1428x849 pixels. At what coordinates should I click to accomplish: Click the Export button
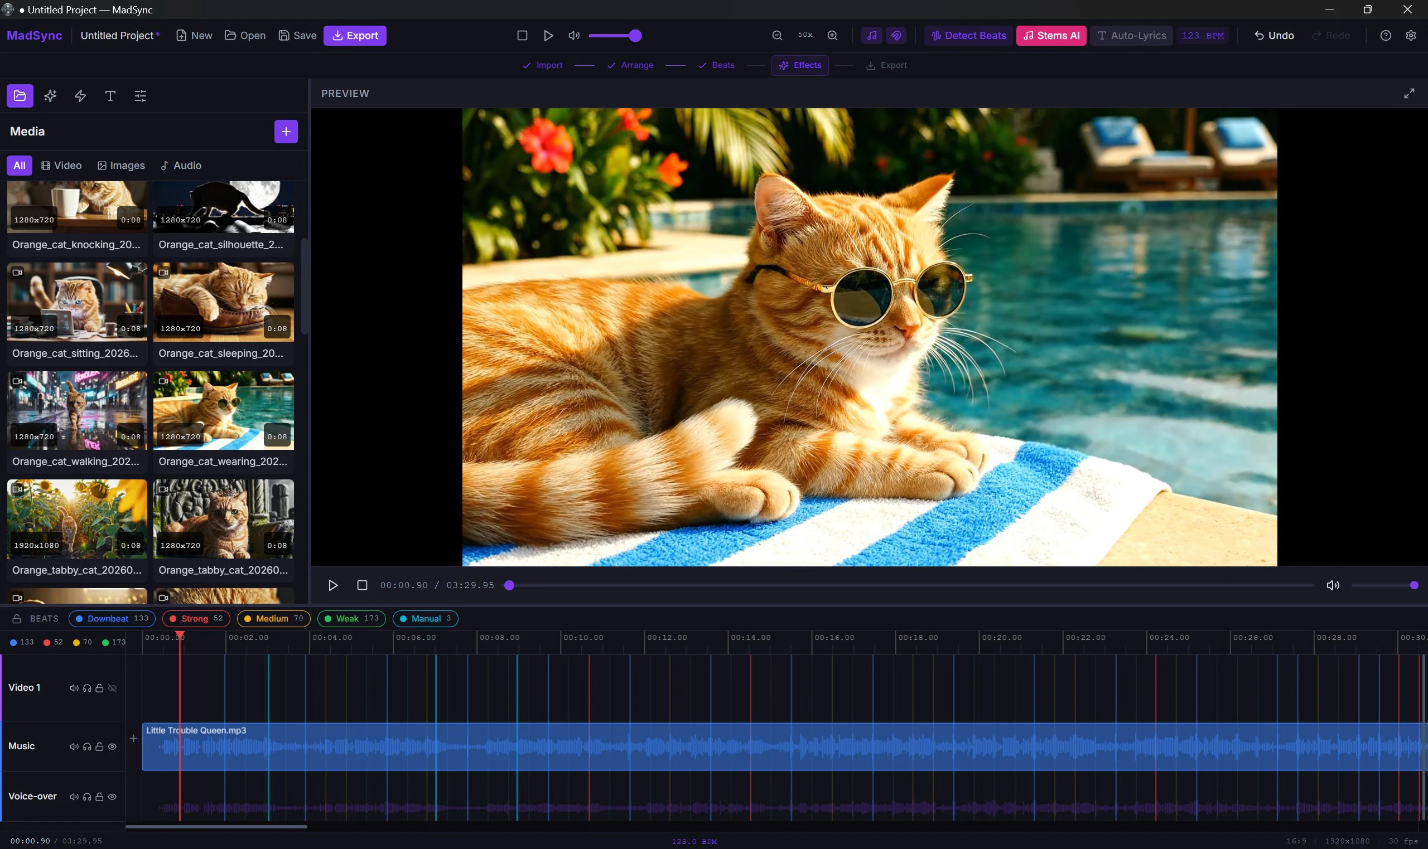click(x=355, y=35)
